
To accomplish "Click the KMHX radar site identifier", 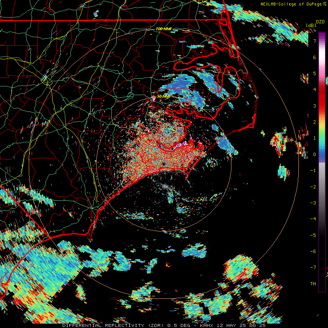I will (207, 325).
